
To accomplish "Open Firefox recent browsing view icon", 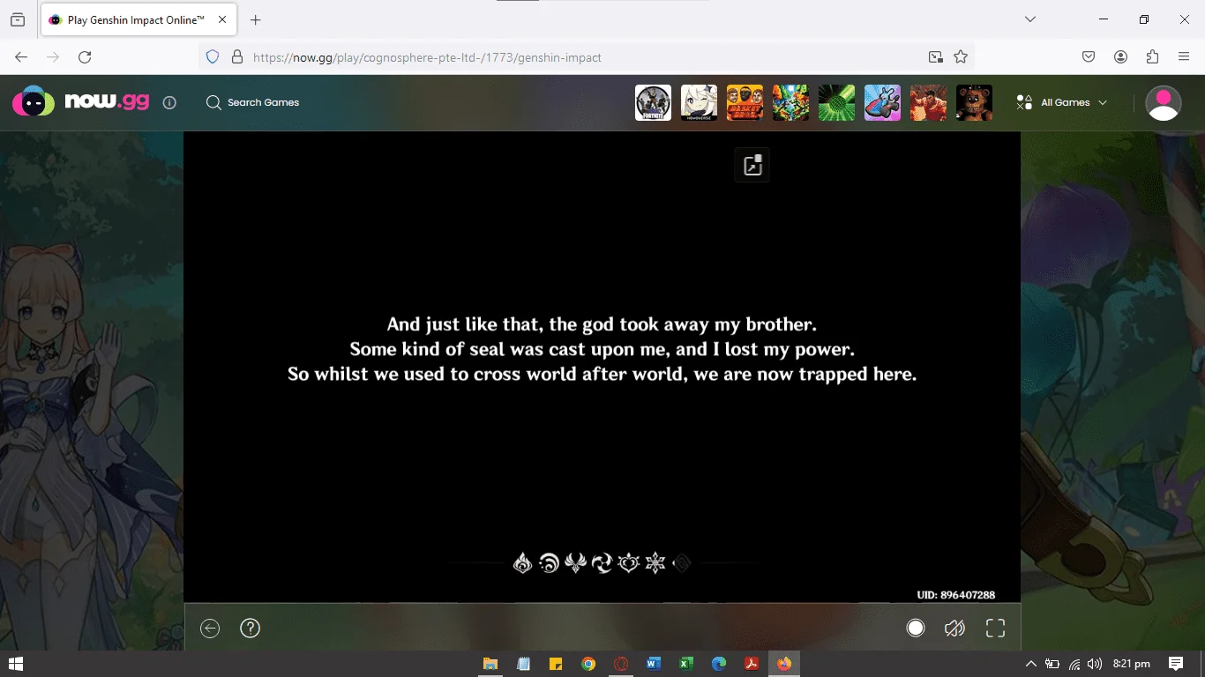I will pyautogui.click(x=18, y=20).
